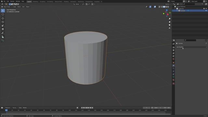Select the Select Box tool

[3, 11]
